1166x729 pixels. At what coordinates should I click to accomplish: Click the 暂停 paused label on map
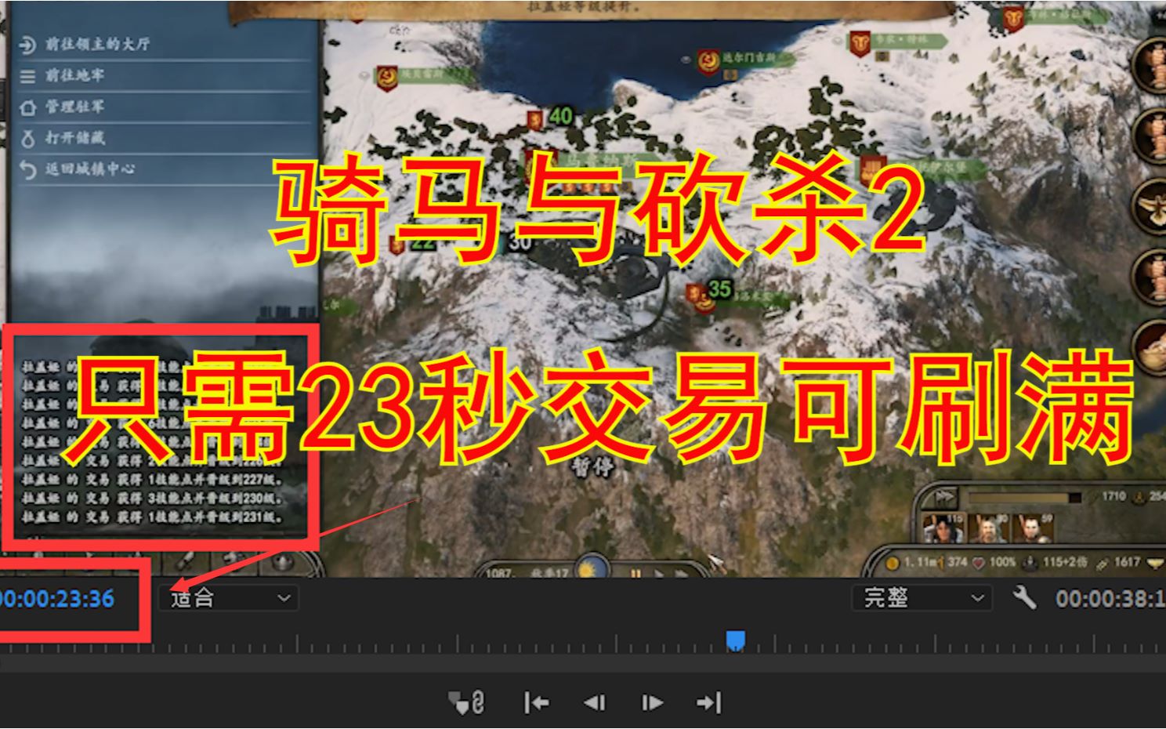tap(592, 468)
